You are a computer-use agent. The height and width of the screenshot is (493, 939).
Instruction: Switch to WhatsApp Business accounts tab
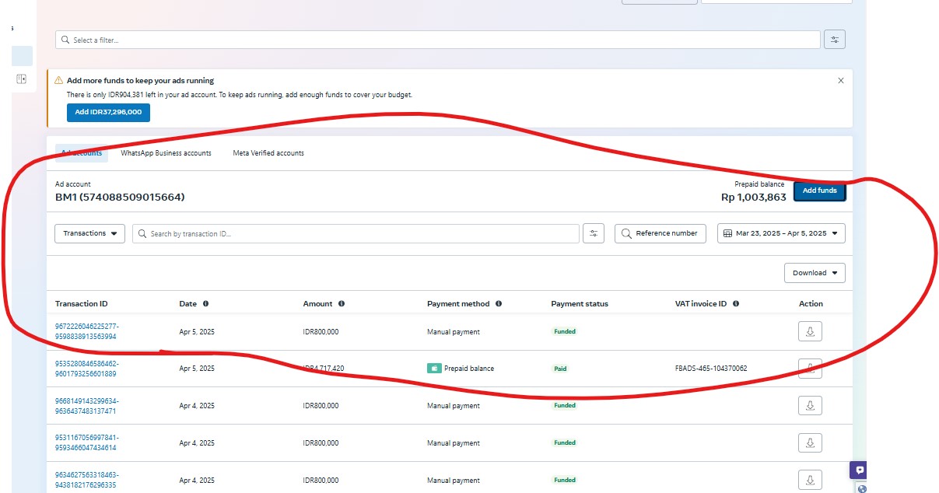[x=166, y=153]
